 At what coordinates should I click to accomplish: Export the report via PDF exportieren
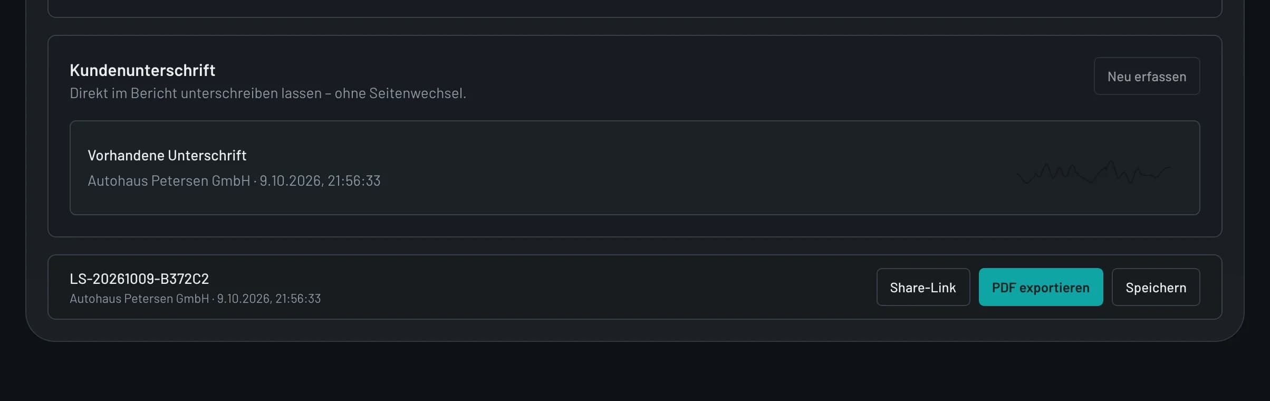(x=1041, y=287)
